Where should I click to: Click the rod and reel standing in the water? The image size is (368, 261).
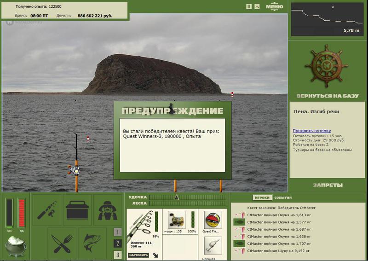pos(76,155)
